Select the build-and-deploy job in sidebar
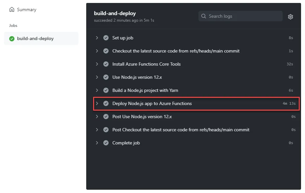305x193 pixels. [41, 38]
